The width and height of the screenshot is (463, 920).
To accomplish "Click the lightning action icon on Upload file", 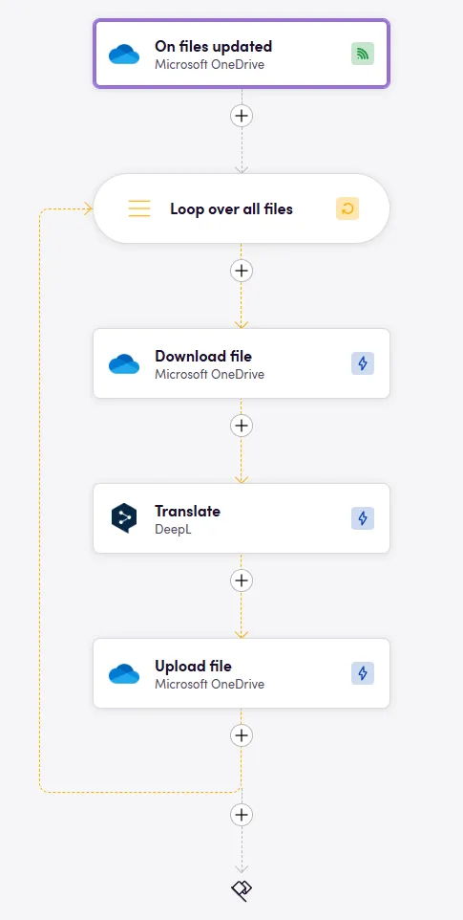I will tap(363, 673).
